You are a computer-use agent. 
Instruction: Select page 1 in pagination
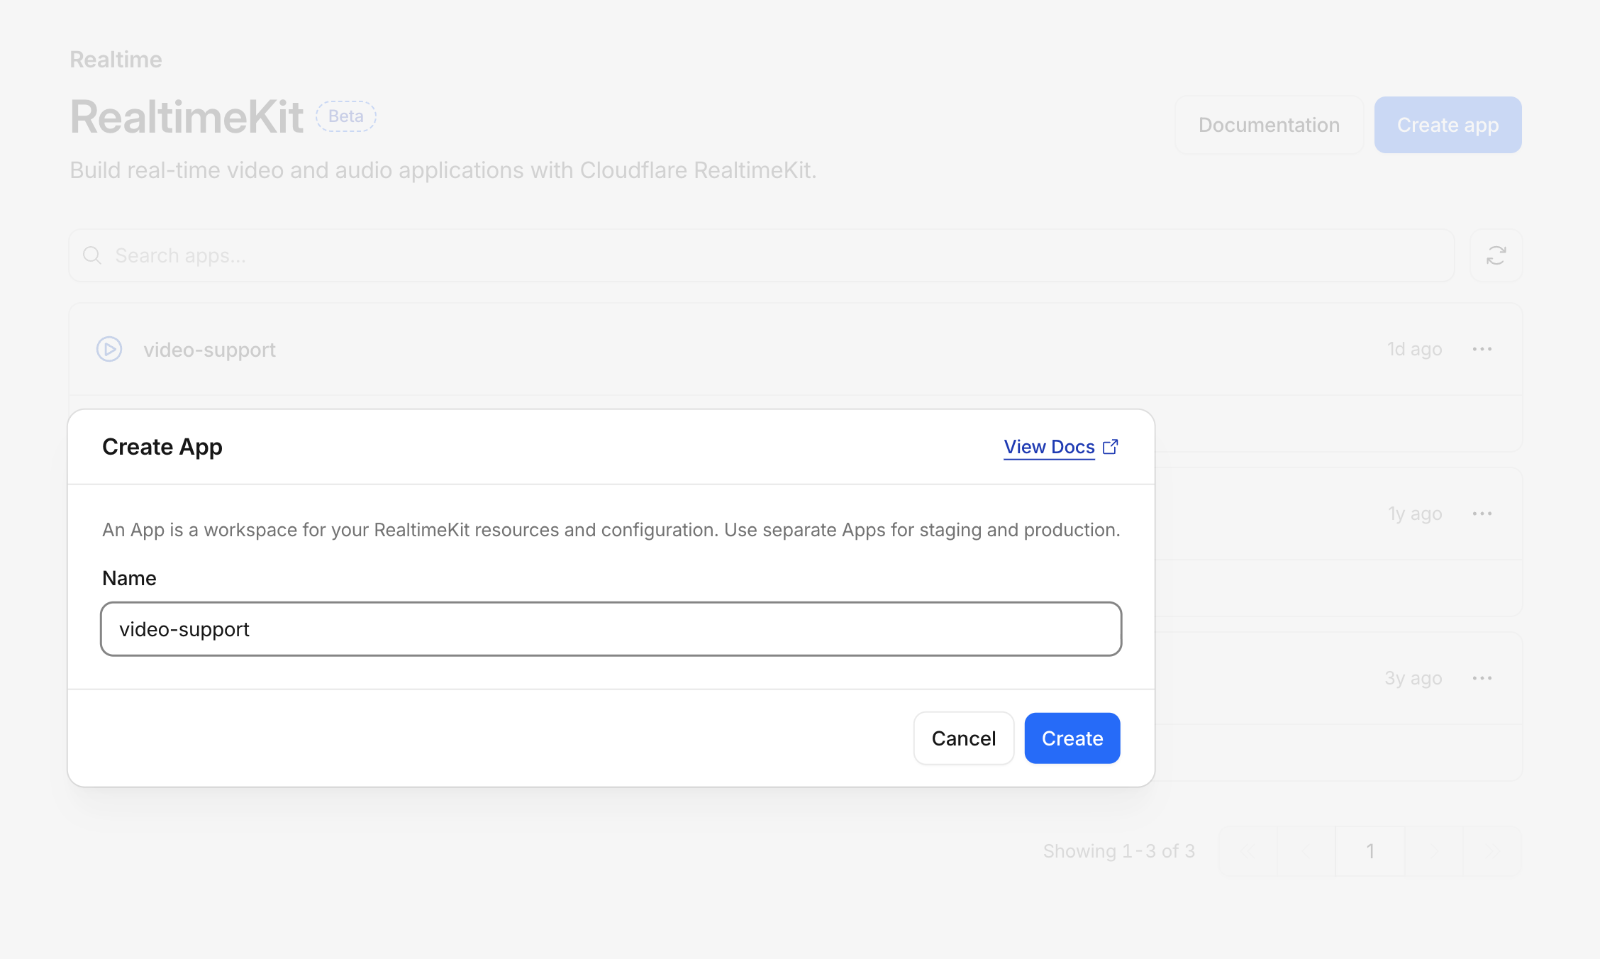point(1370,851)
